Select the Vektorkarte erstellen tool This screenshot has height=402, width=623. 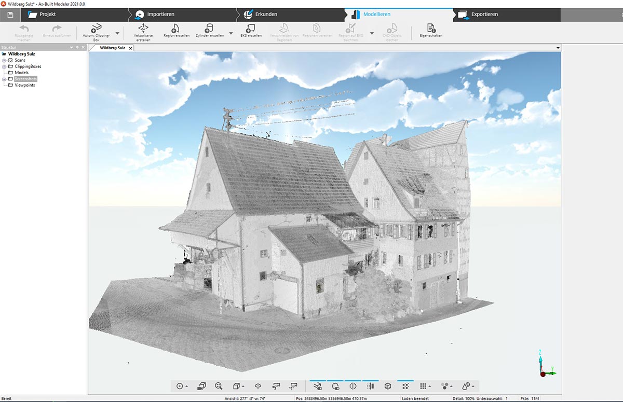(x=143, y=31)
